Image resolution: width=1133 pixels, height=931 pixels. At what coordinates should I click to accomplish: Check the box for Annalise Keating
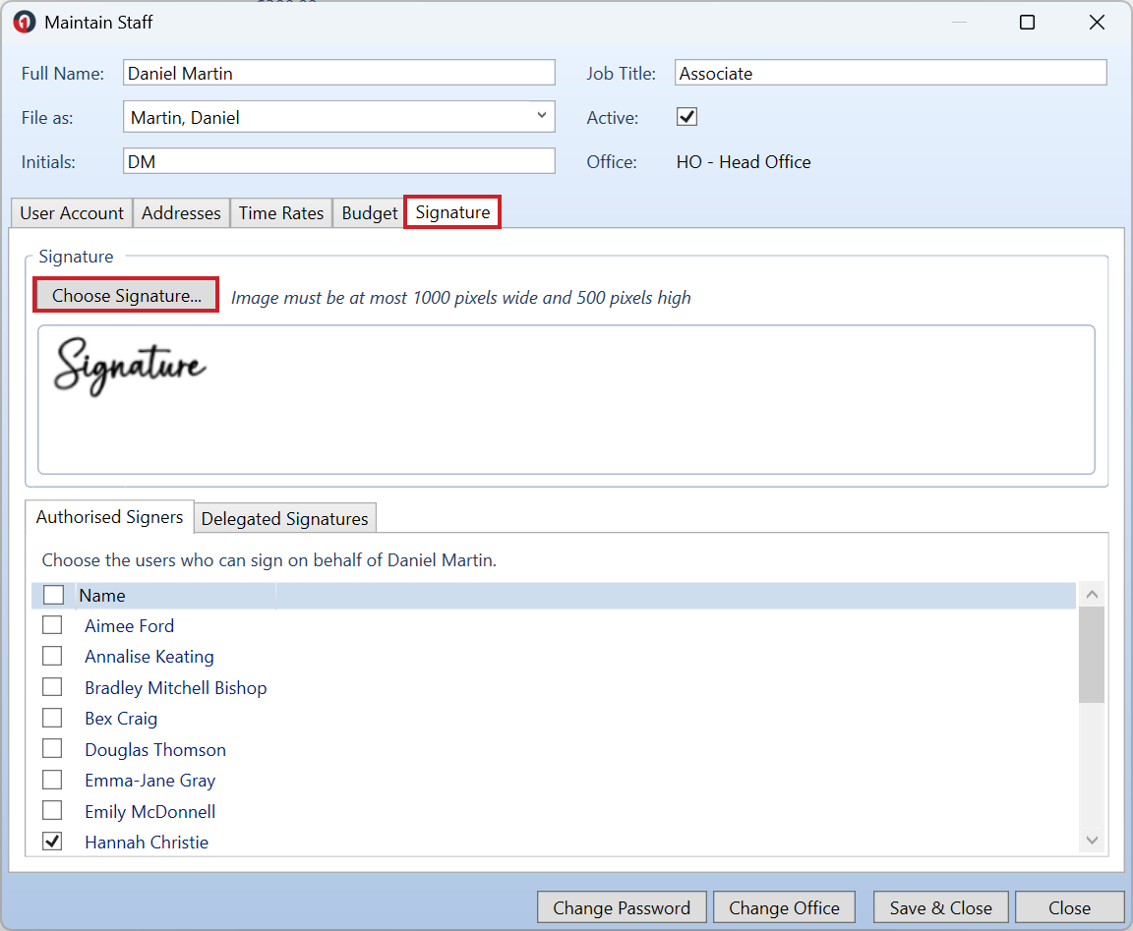pos(52,656)
